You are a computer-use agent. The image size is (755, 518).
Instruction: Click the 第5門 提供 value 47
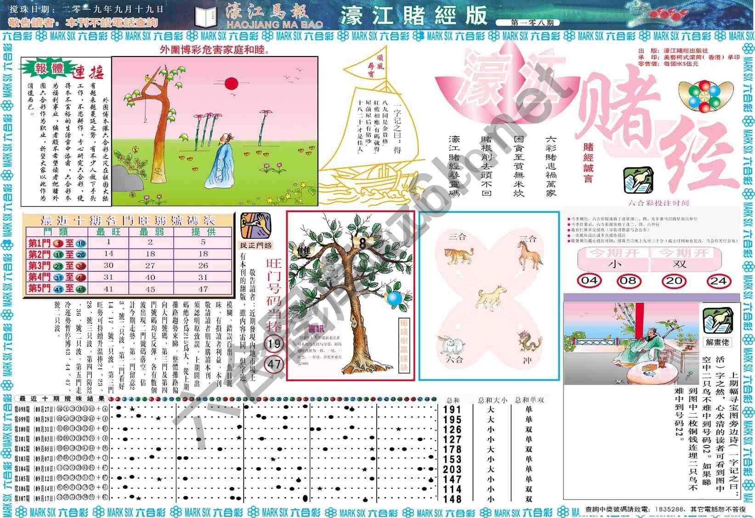coord(203,290)
